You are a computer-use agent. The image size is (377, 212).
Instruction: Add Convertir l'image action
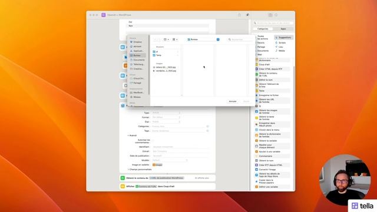click(272, 170)
